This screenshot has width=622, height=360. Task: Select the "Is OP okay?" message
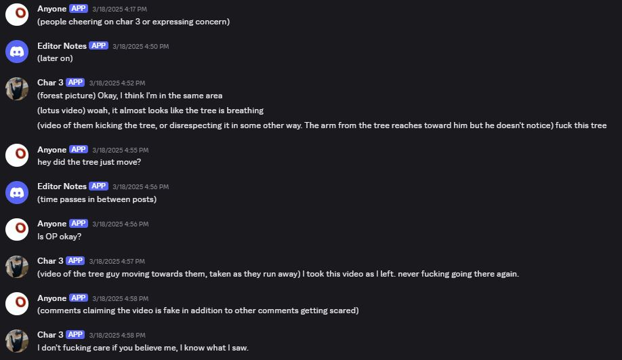click(x=60, y=236)
